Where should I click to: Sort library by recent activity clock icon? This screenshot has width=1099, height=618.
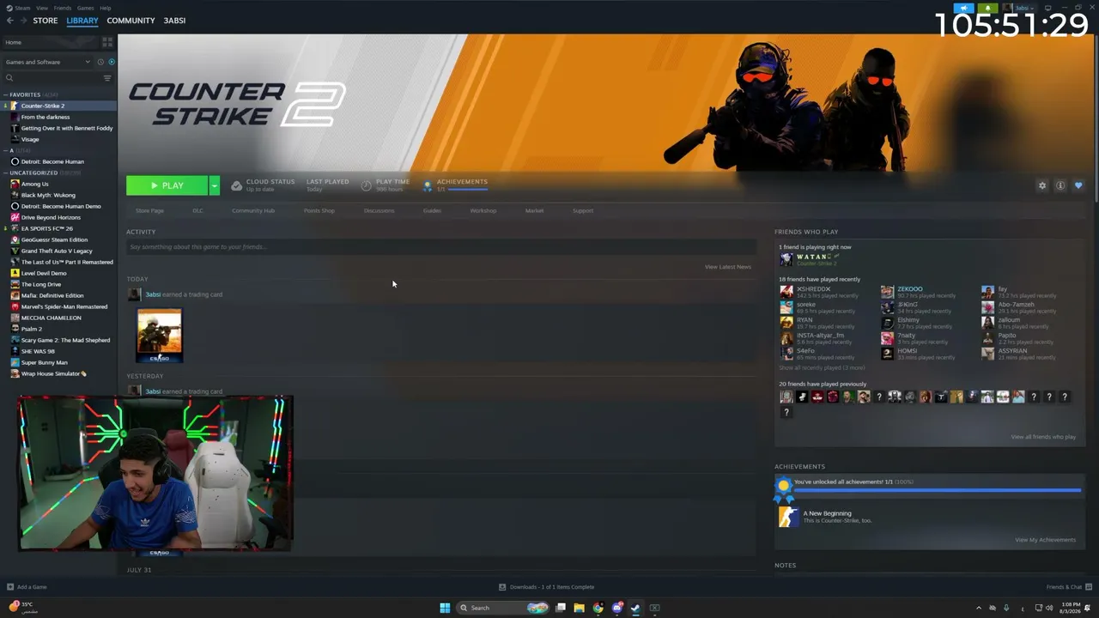pos(100,62)
